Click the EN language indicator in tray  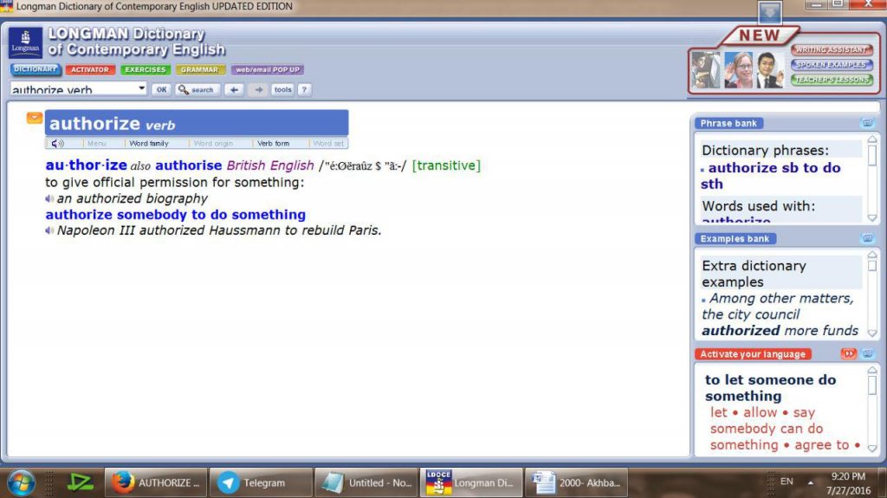coord(787,482)
